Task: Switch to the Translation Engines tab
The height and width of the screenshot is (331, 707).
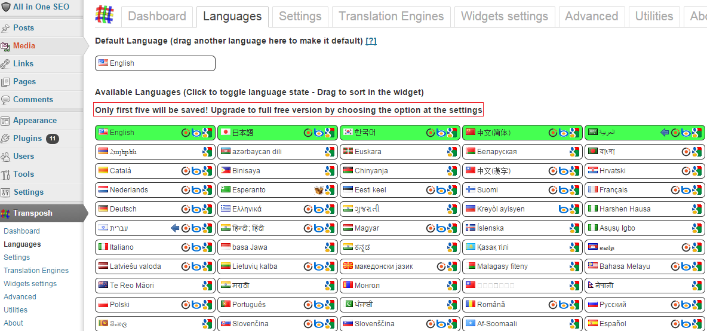Action: pos(391,17)
